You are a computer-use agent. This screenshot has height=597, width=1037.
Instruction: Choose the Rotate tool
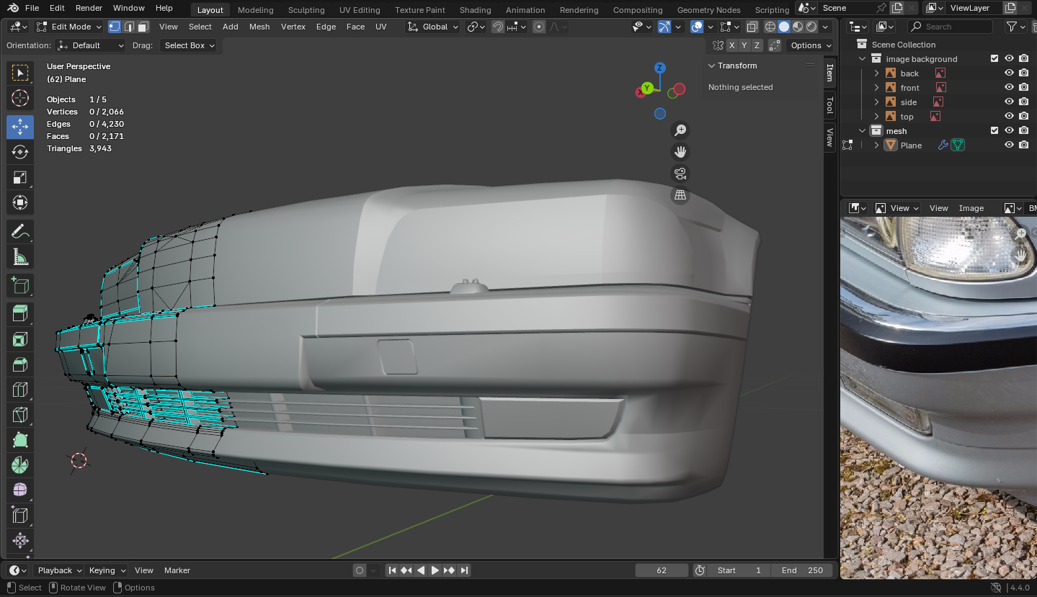click(x=20, y=152)
